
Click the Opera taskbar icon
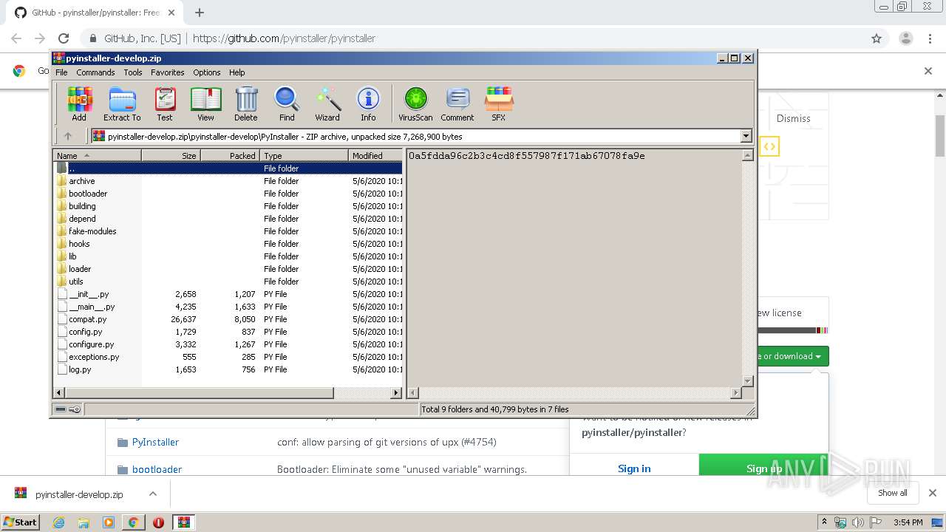158,522
